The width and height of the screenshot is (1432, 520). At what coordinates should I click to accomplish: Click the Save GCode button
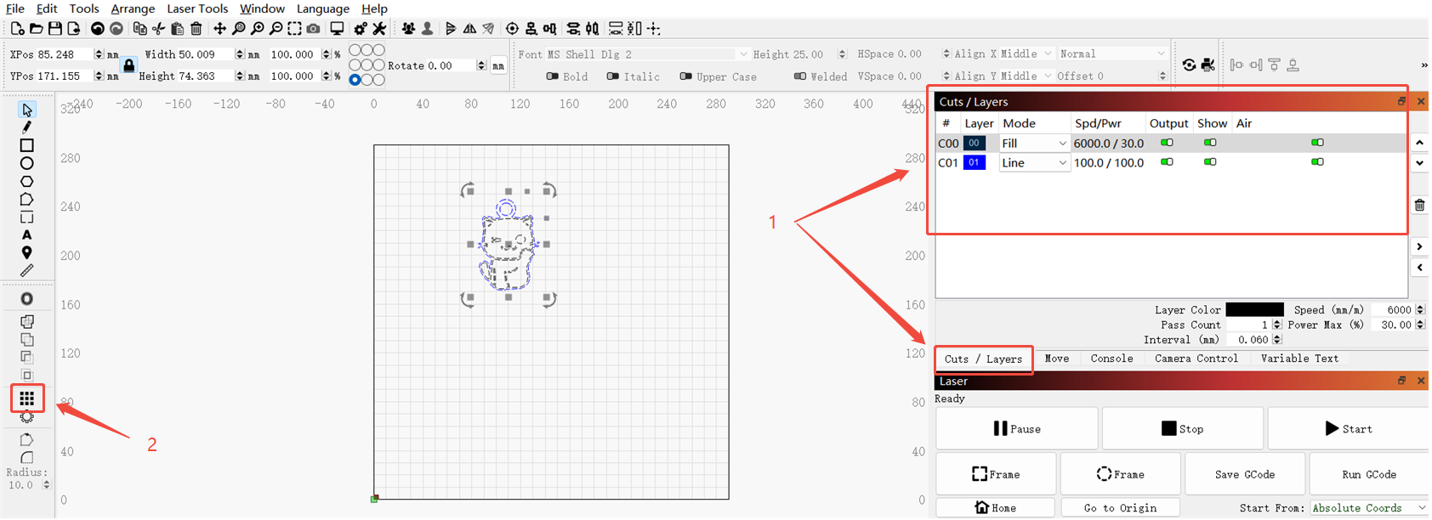tap(1244, 475)
